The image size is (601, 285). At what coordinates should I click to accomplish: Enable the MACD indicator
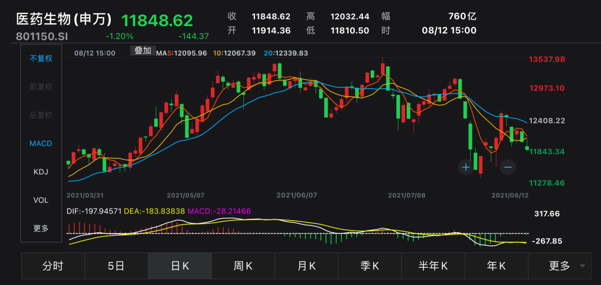(x=41, y=143)
